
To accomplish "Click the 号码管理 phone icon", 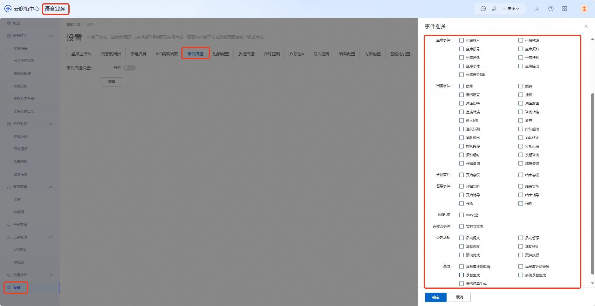I will click(x=9, y=225).
